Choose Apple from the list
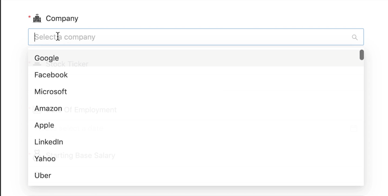 click(x=44, y=125)
